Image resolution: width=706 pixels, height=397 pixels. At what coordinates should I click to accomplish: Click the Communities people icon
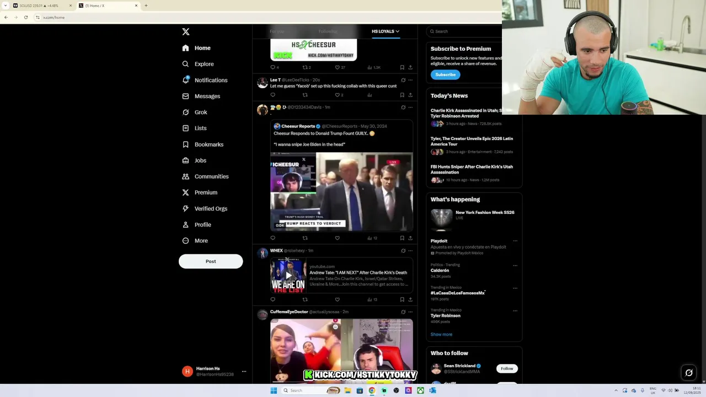(185, 176)
